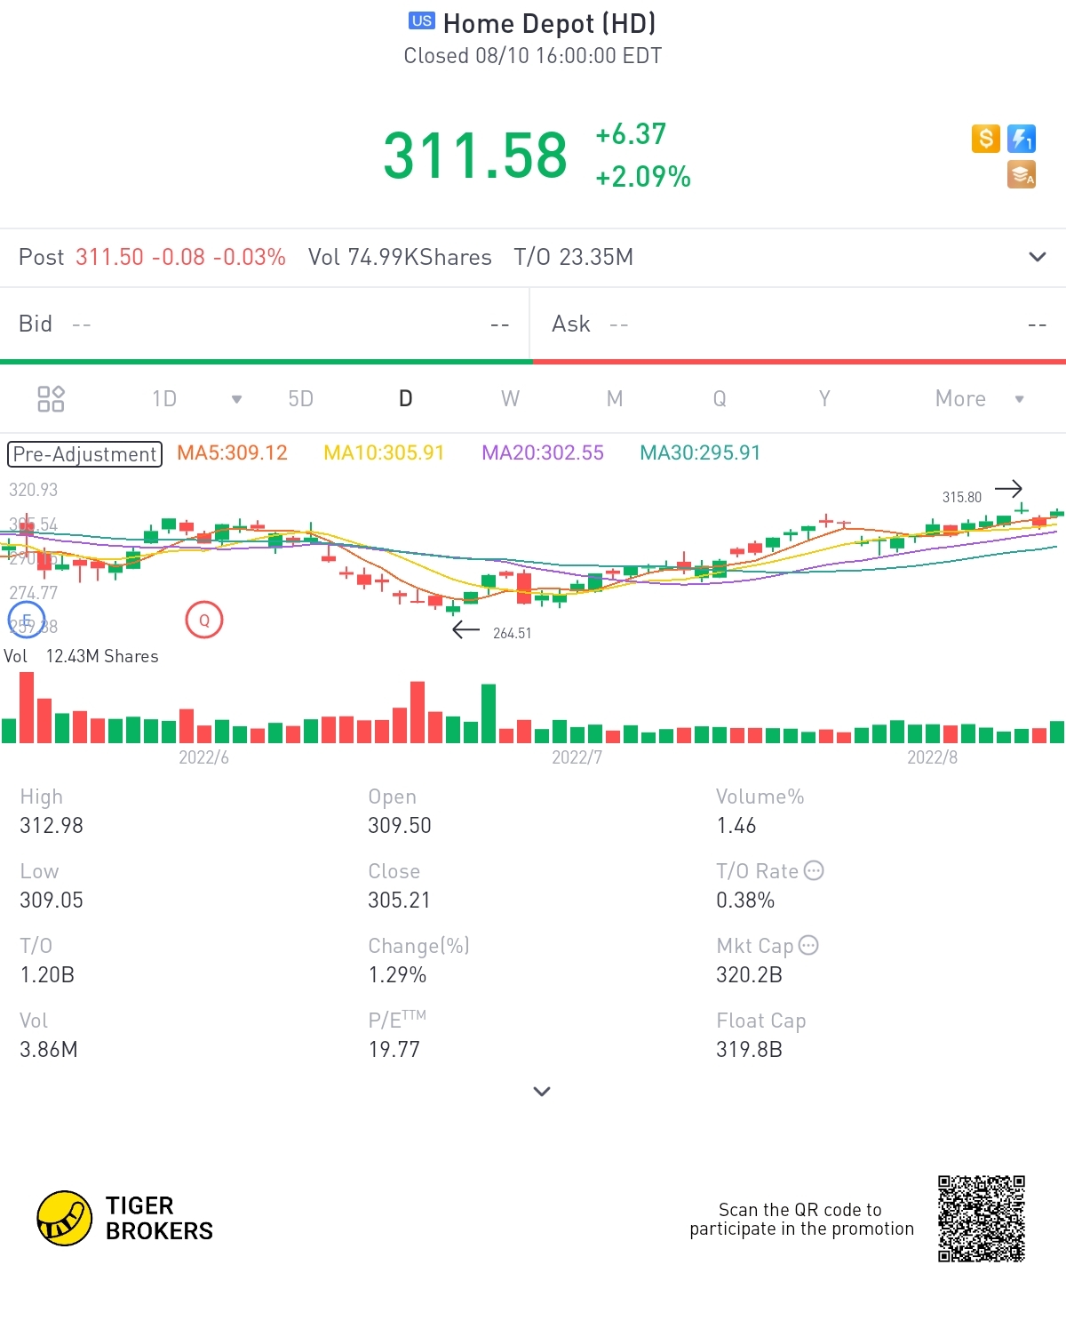Tap the MA20:302.55 indicator label
1066x1321 pixels.
pos(543,452)
